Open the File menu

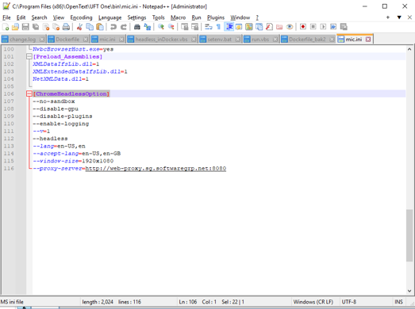[6, 17]
